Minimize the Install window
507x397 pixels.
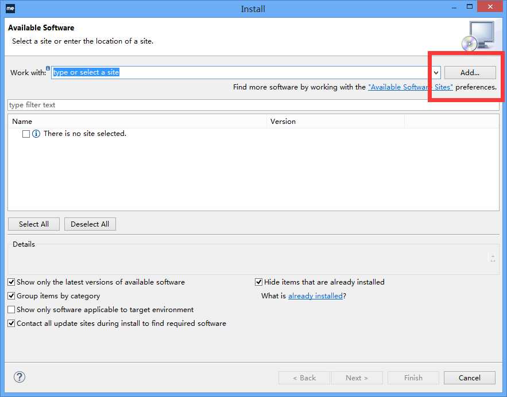[454, 7]
